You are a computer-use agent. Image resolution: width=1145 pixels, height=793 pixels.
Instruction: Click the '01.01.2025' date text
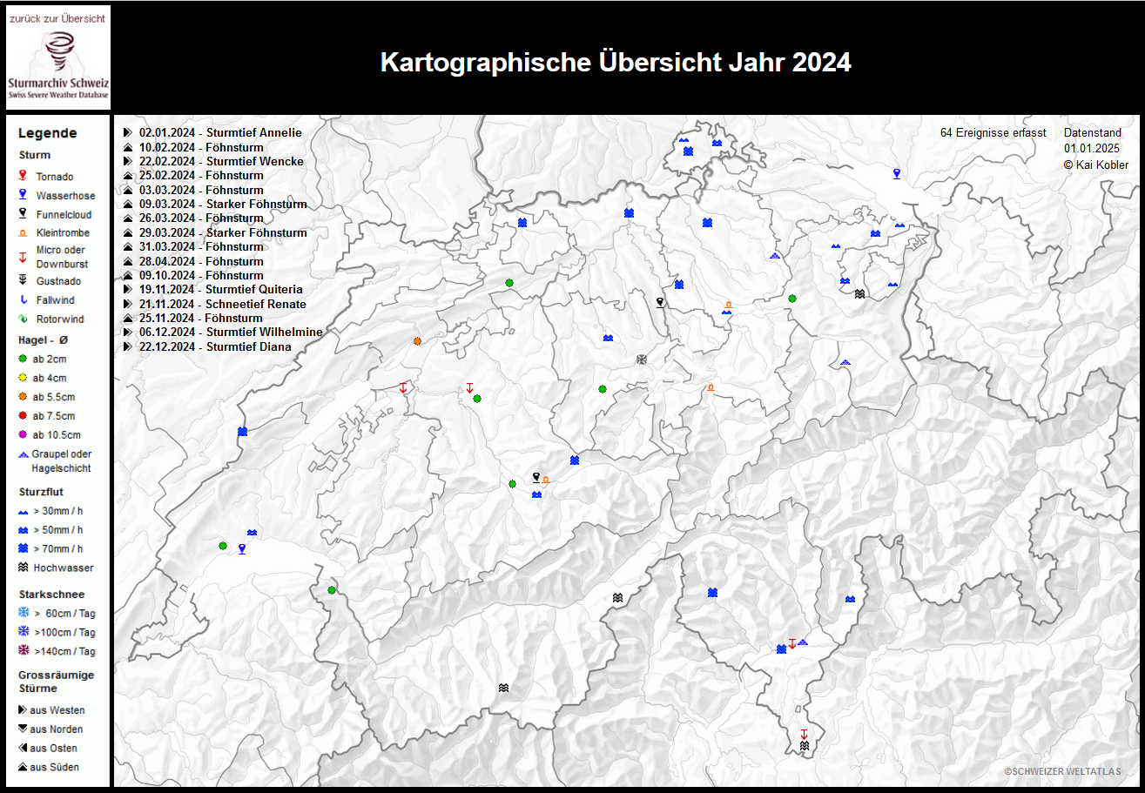[x=1090, y=149]
